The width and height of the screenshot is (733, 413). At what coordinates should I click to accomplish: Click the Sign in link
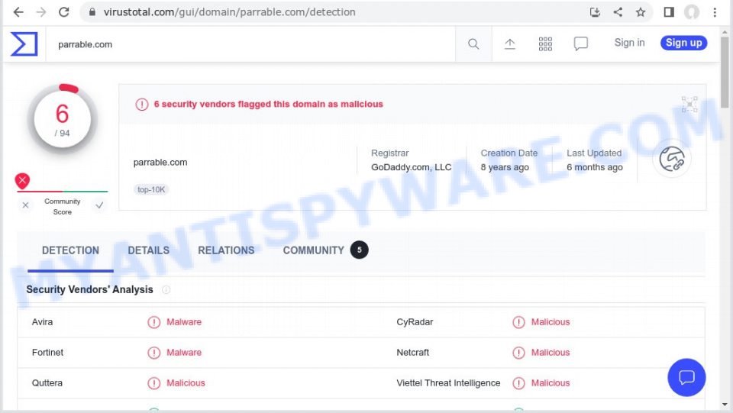pos(629,43)
